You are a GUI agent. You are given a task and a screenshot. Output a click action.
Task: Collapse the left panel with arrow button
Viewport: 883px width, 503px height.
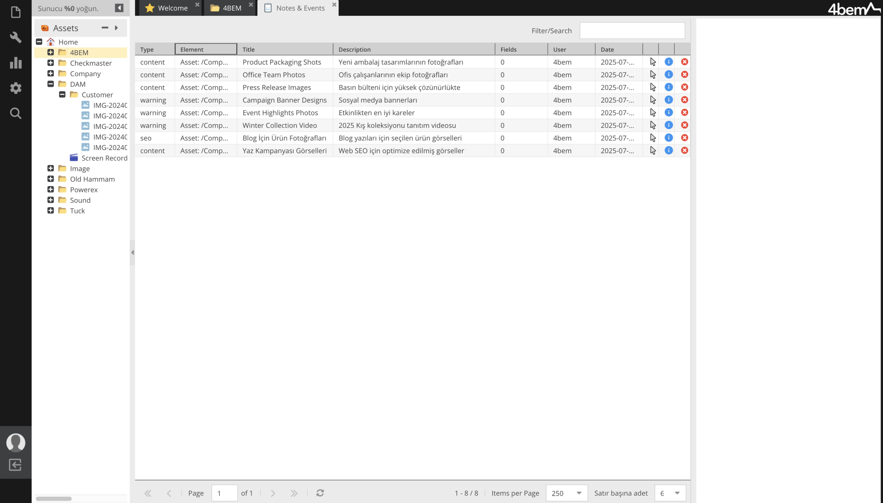(119, 8)
